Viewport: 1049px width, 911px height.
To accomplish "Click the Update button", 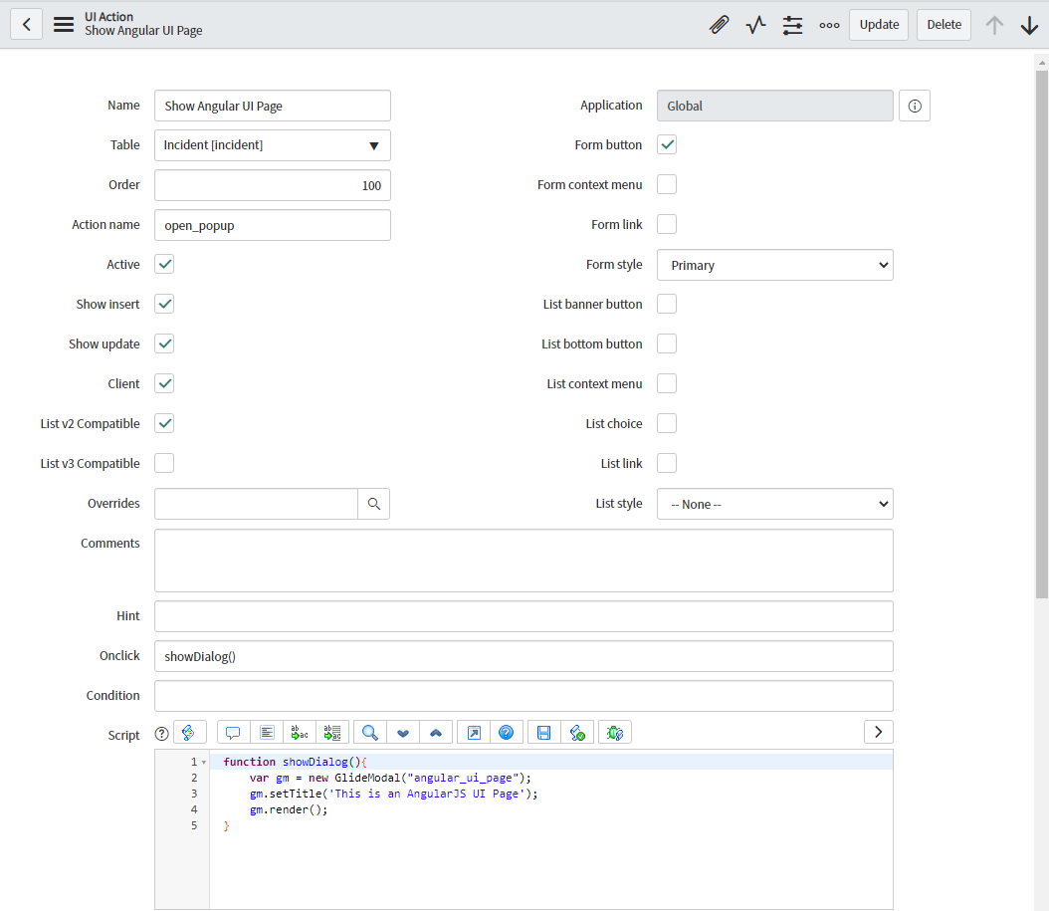I will point(878,24).
